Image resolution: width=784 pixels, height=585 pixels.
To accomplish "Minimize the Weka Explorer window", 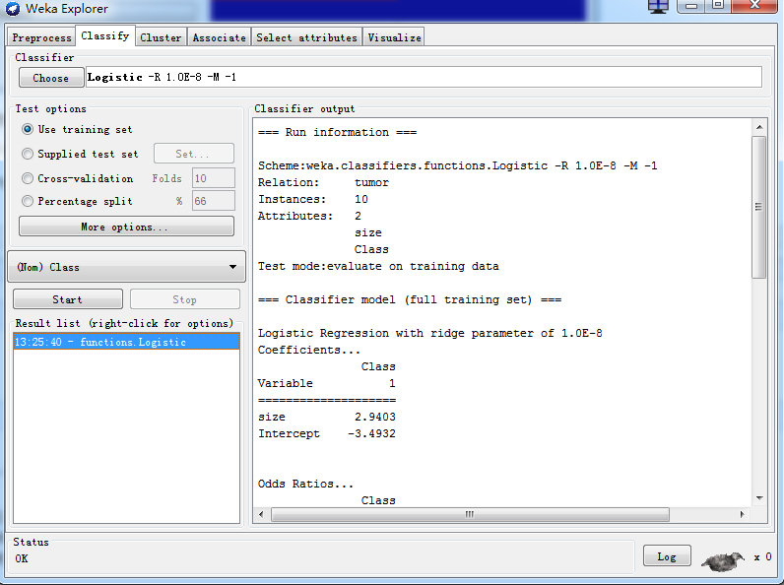I will click(x=691, y=6).
